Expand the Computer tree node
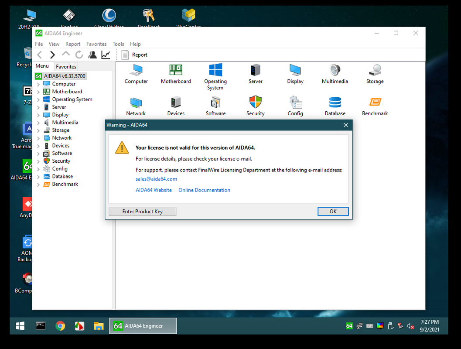 pyautogui.click(x=38, y=84)
